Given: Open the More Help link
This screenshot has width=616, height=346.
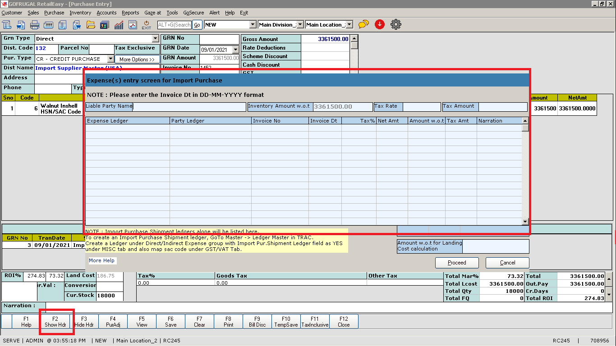Looking at the screenshot, I should pyautogui.click(x=101, y=260).
